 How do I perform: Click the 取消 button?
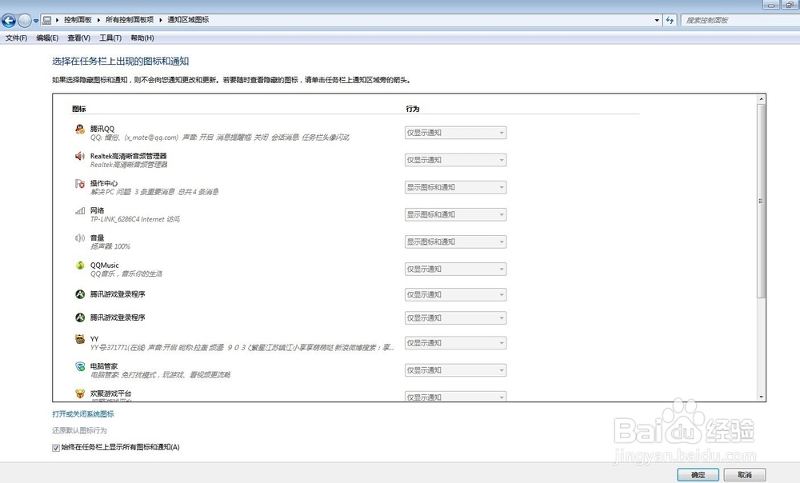click(744, 475)
